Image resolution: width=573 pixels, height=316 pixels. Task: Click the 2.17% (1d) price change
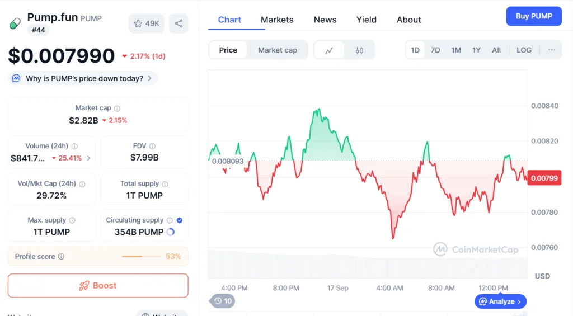[144, 56]
